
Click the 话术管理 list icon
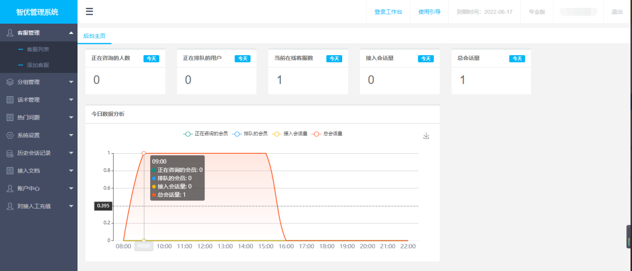10,100
